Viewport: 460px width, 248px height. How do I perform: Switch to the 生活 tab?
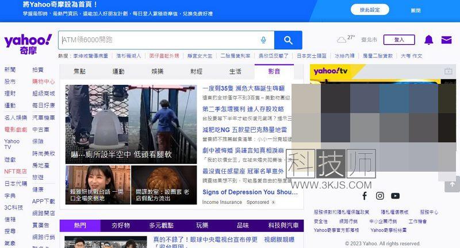tap(235, 71)
